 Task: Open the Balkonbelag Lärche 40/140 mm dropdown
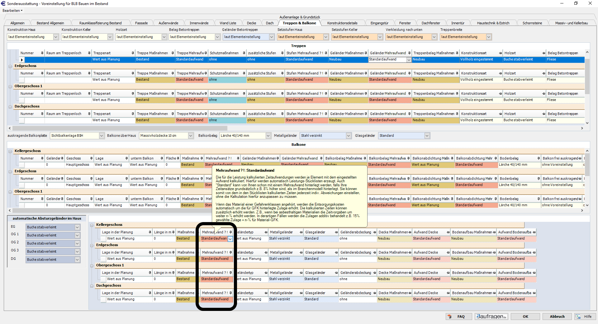(268, 136)
